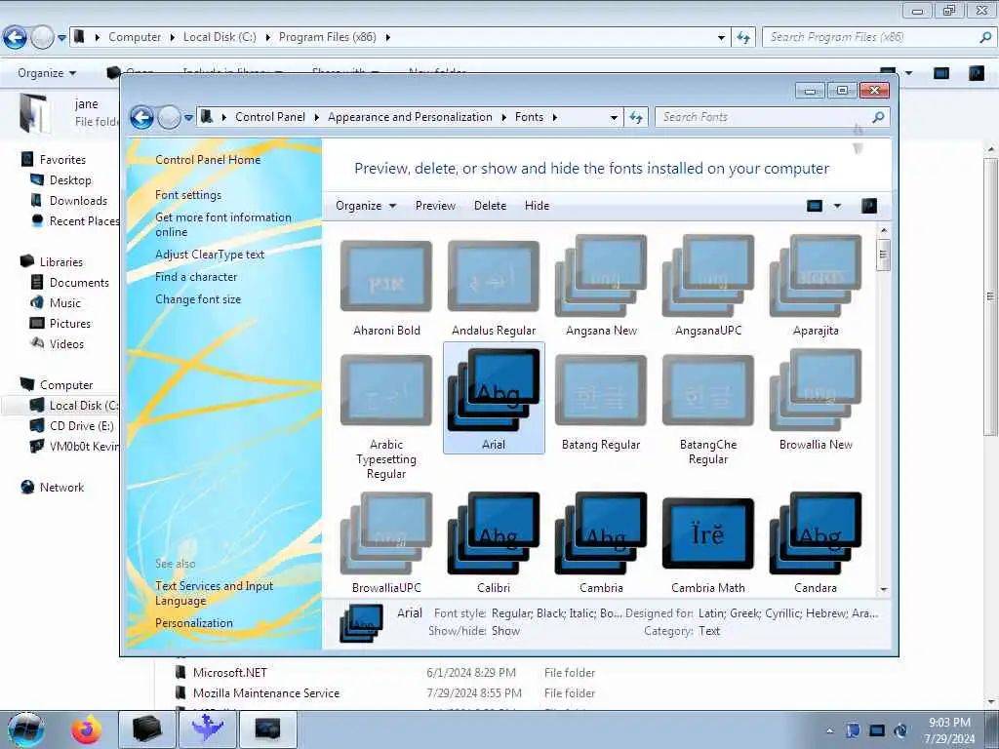Click the Arial details pane thumbnail
This screenshot has height=749, width=999.
pyautogui.click(x=361, y=623)
